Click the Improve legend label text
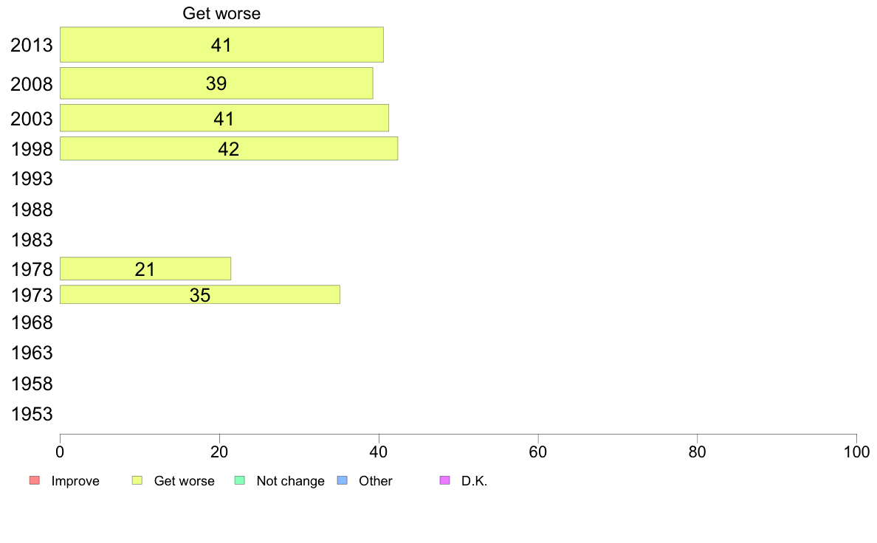This screenshot has width=877, height=543. tap(75, 481)
